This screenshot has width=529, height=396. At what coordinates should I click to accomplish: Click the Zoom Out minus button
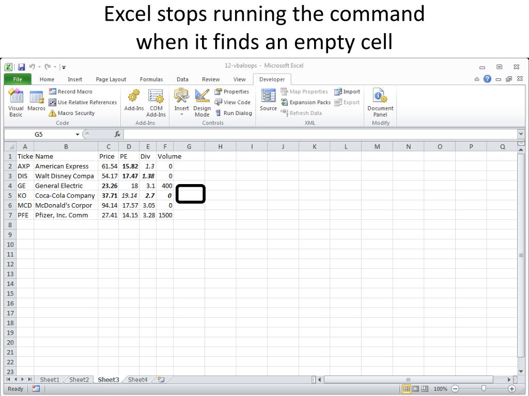click(455, 389)
